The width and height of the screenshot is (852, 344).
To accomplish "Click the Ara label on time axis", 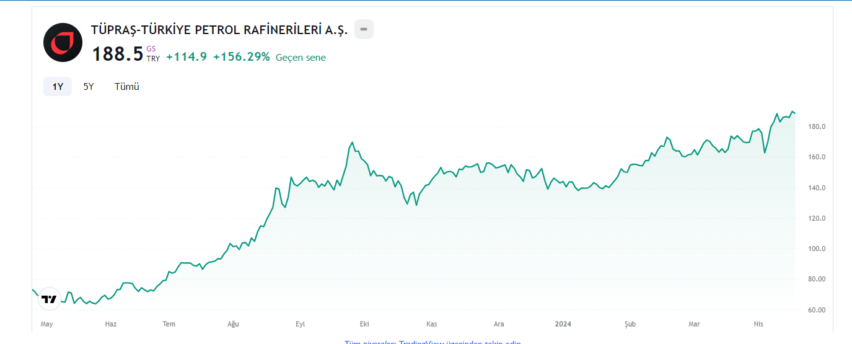I will pyautogui.click(x=499, y=324).
